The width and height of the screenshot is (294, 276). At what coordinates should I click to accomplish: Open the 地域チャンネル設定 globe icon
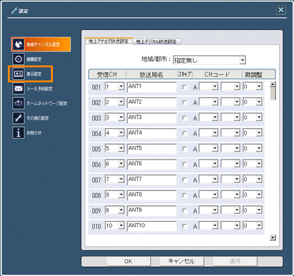tap(18, 44)
